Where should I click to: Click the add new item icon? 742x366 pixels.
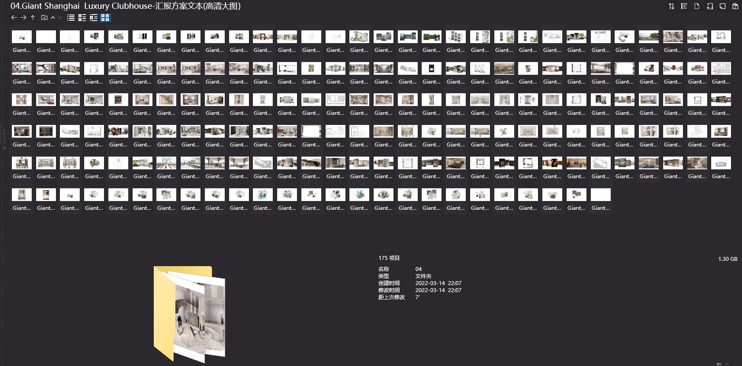point(709,6)
